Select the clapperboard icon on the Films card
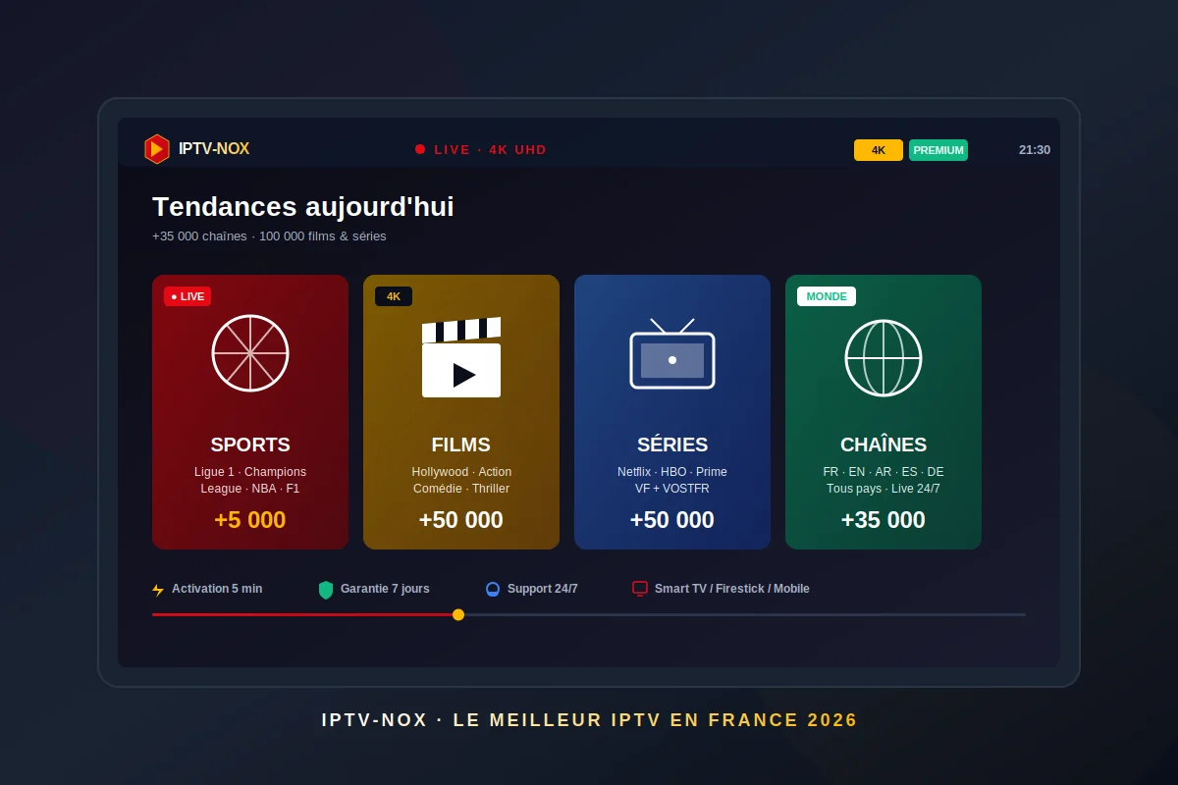This screenshot has width=1178, height=785. tap(461, 357)
